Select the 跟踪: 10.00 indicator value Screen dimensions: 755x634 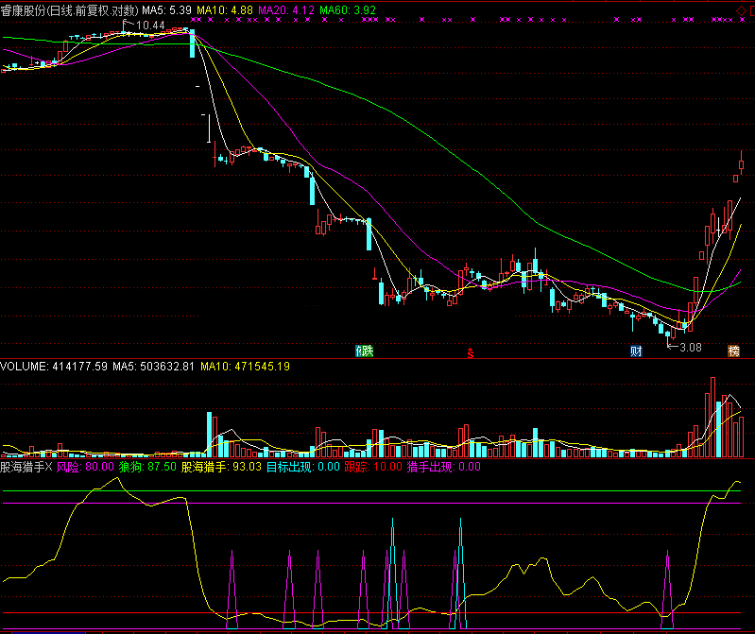click(373, 467)
